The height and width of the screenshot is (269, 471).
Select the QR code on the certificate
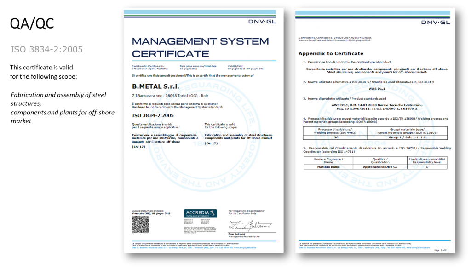140,224
